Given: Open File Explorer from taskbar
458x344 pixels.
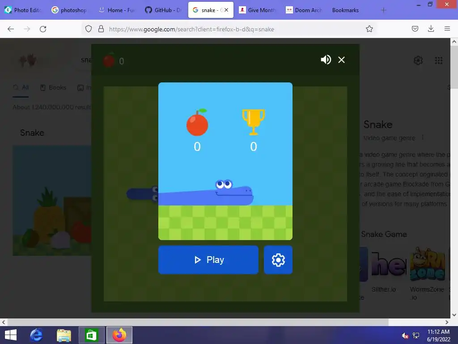Looking at the screenshot, I should tap(64, 335).
